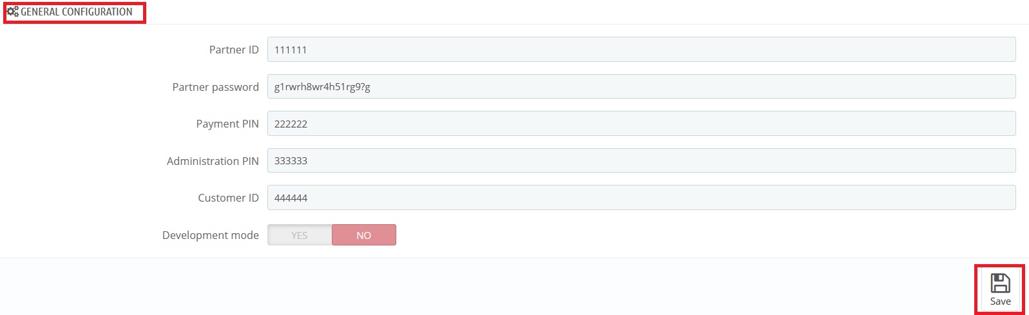Image resolution: width=1029 pixels, height=315 pixels.
Task: Click the value 111111 in Partner ID
Action: 291,50
